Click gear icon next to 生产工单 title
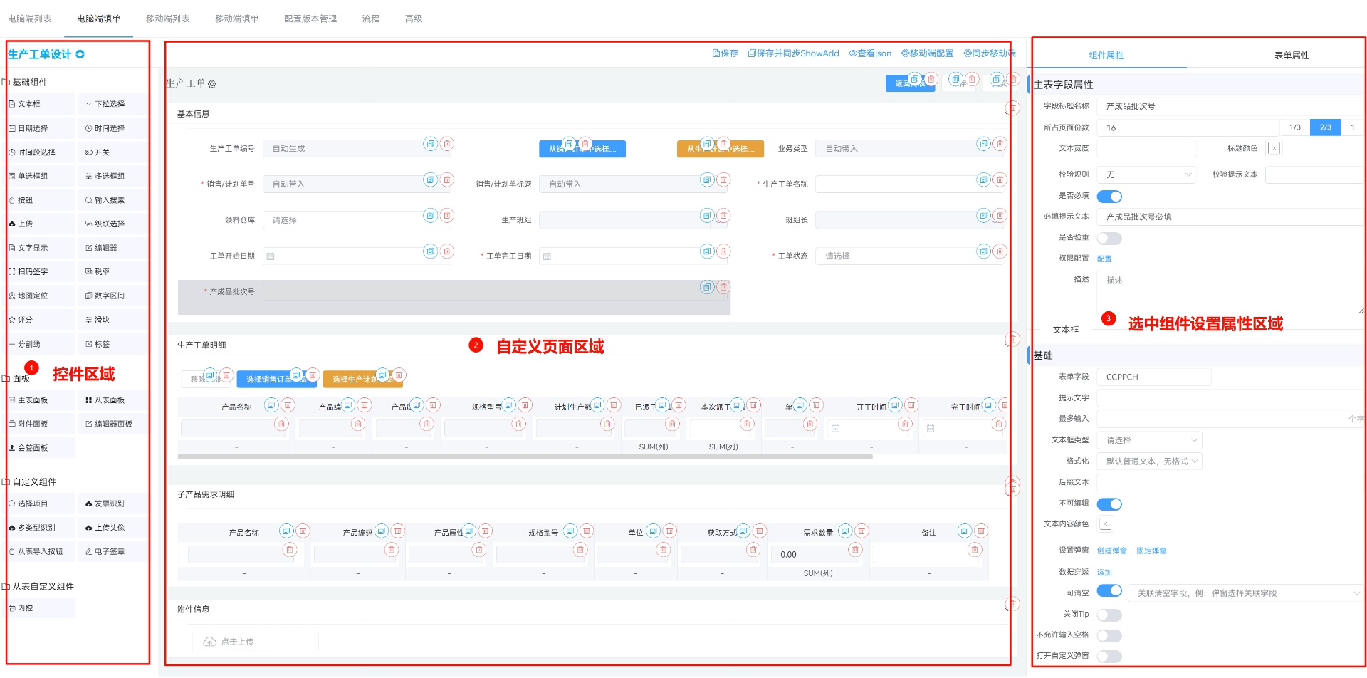The height and width of the screenshot is (678, 1367). (212, 84)
